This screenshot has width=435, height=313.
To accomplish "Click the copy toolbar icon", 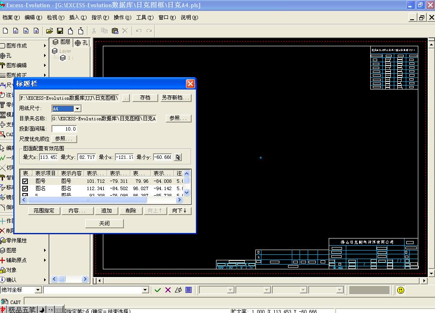I will (104, 31).
